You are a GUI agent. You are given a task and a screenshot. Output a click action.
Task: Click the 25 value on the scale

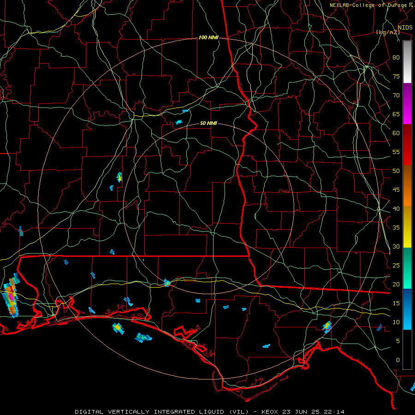[x=396, y=266]
